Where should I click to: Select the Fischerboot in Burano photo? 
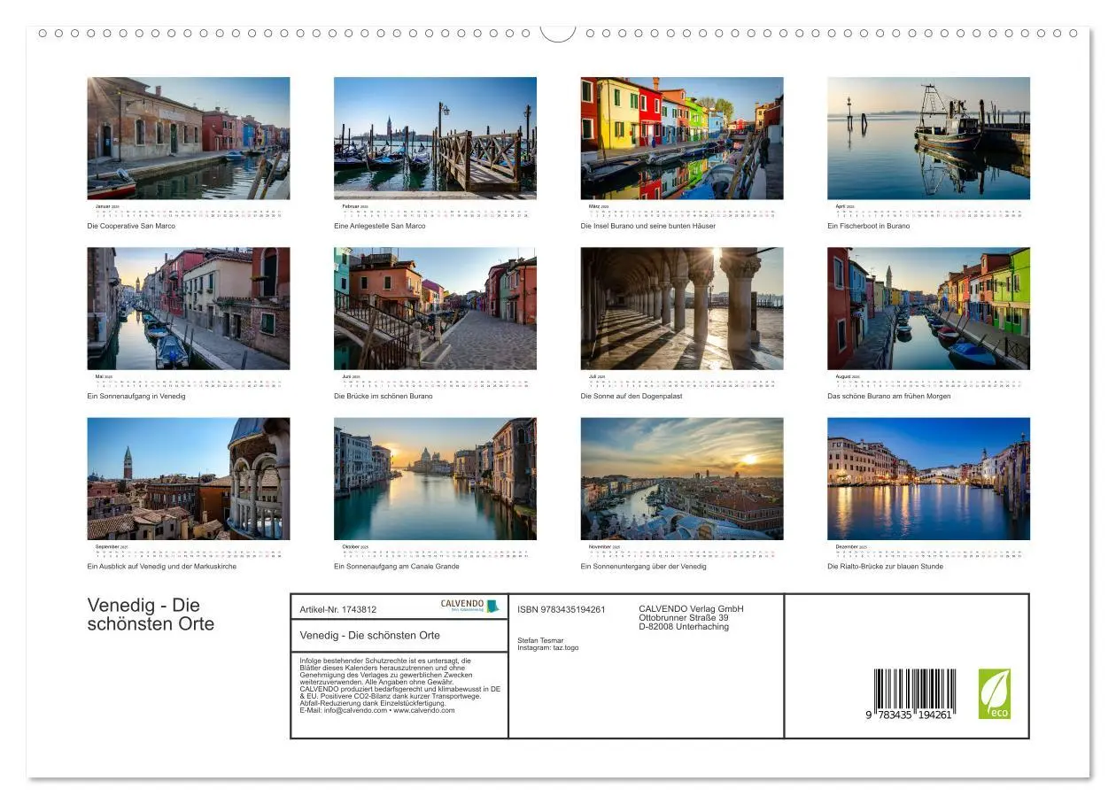pyautogui.click(x=928, y=138)
